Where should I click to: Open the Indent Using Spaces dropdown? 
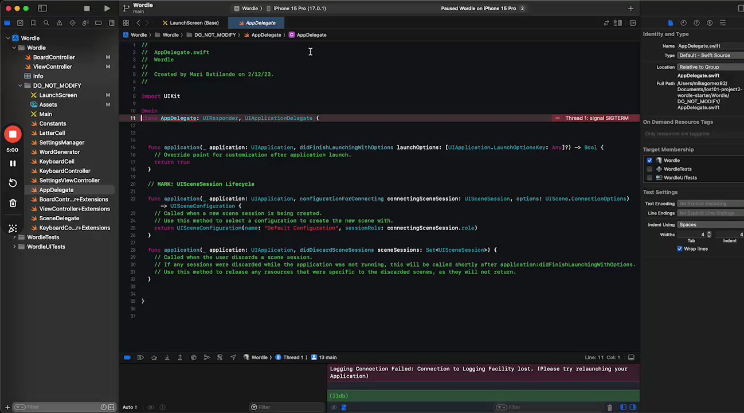point(710,225)
